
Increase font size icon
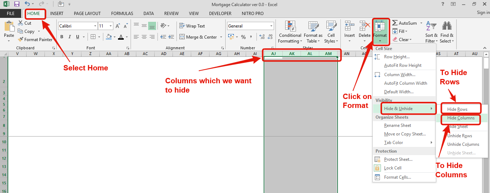click(x=118, y=26)
